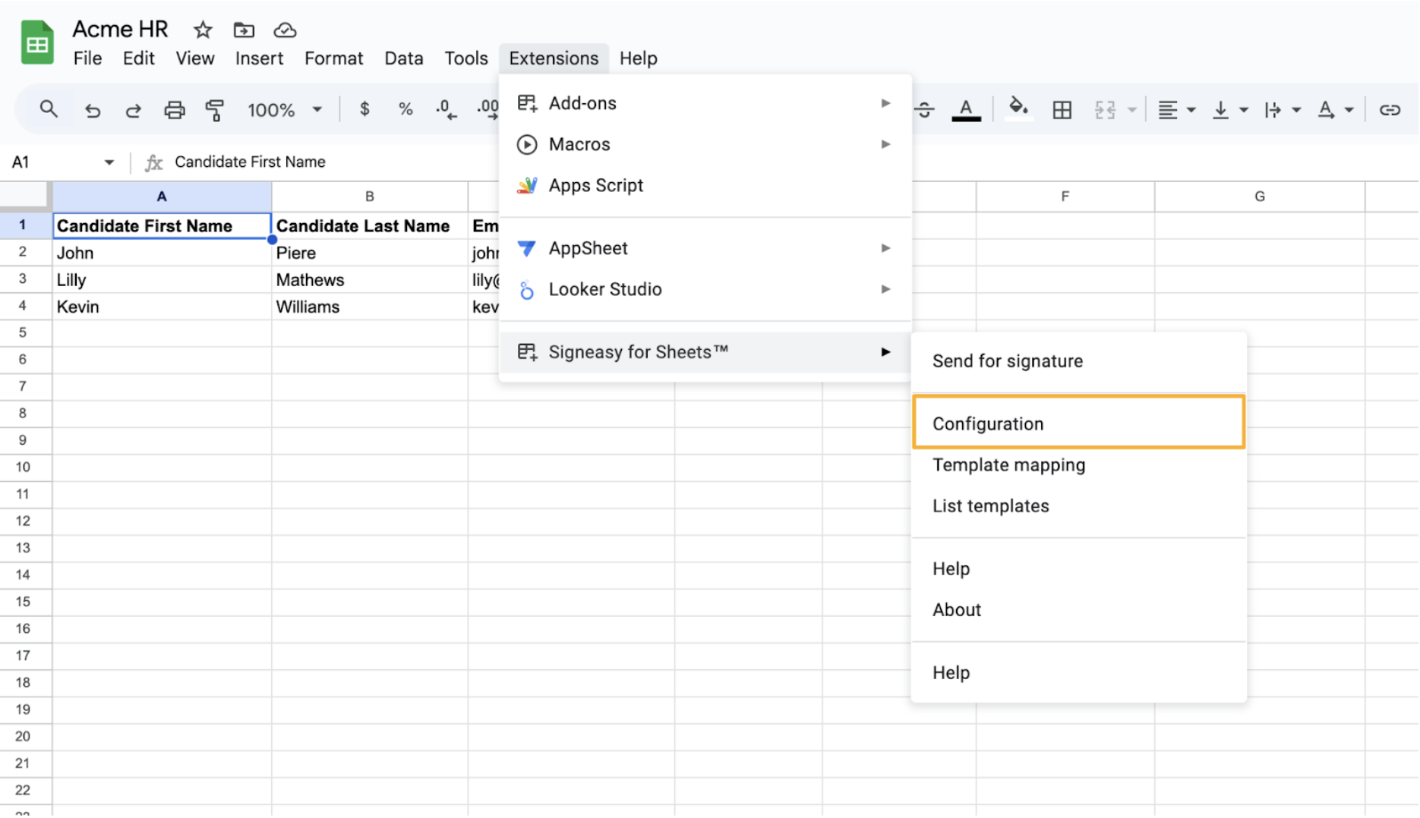Toggle strikethrough formatting
This screenshot has width=1420, height=818.
[x=925, y=110]
